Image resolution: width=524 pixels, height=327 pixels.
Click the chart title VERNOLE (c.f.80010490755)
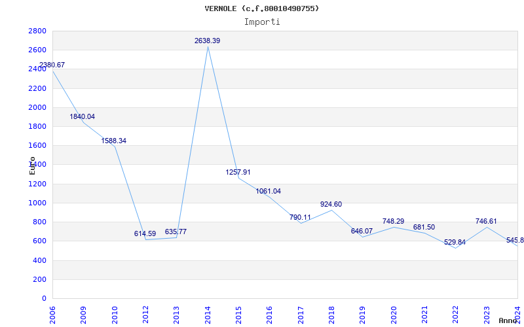(x=261, y=9)
